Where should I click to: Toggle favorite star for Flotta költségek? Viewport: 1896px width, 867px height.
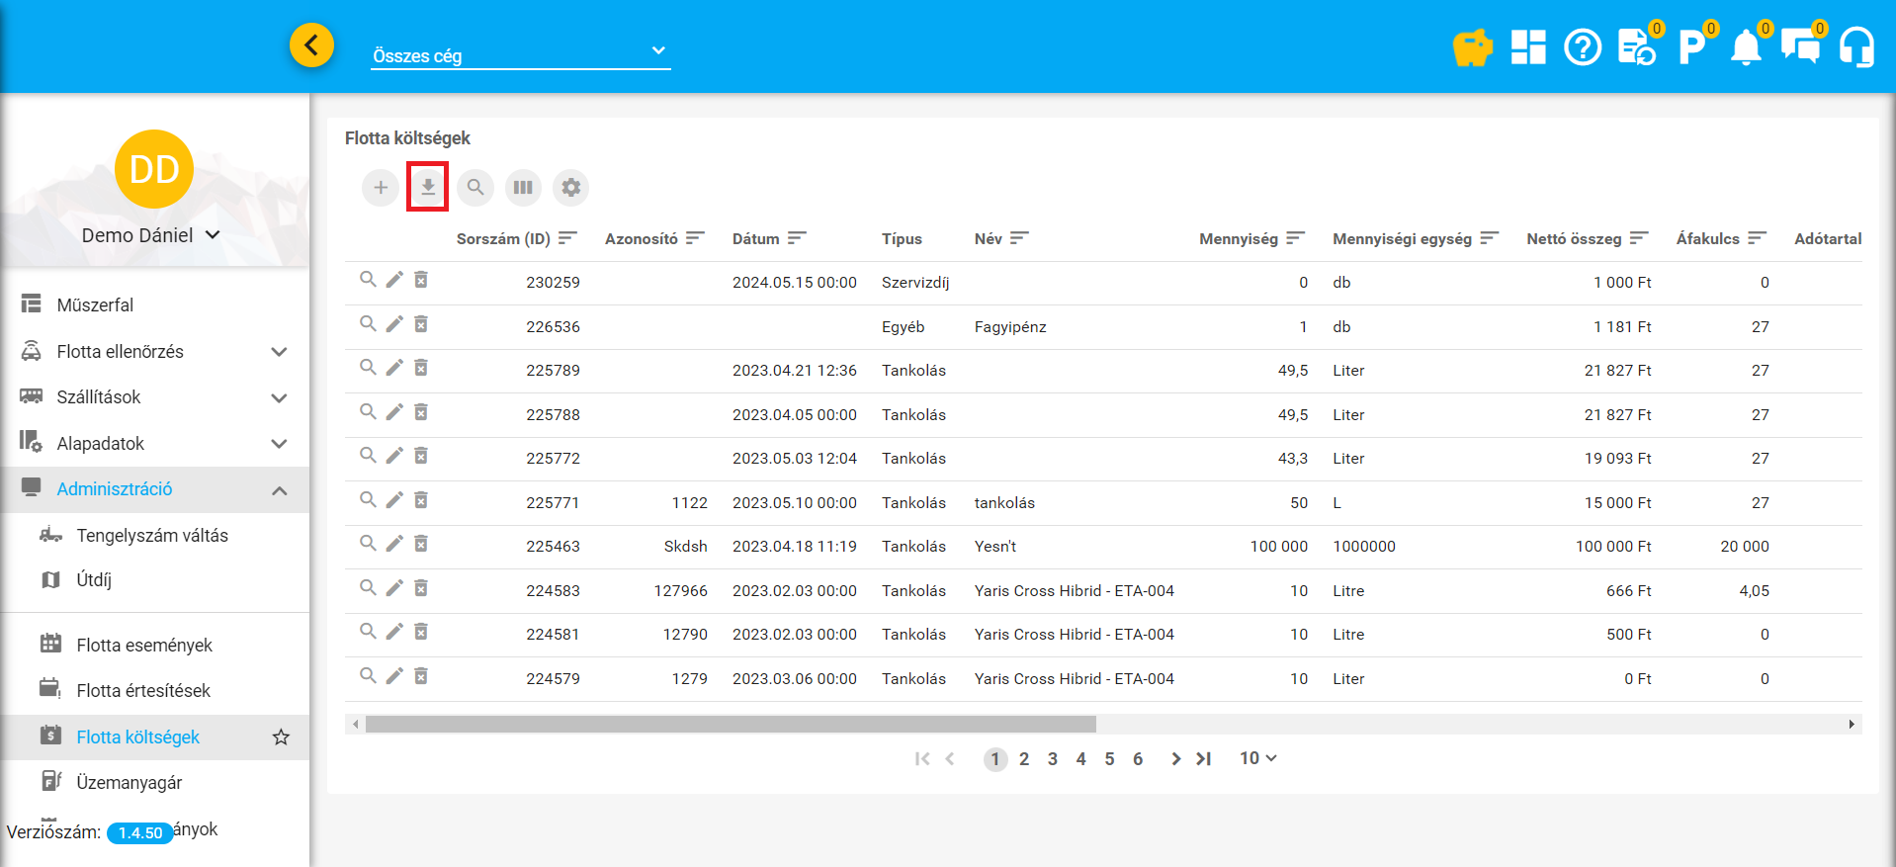[281, 737]
